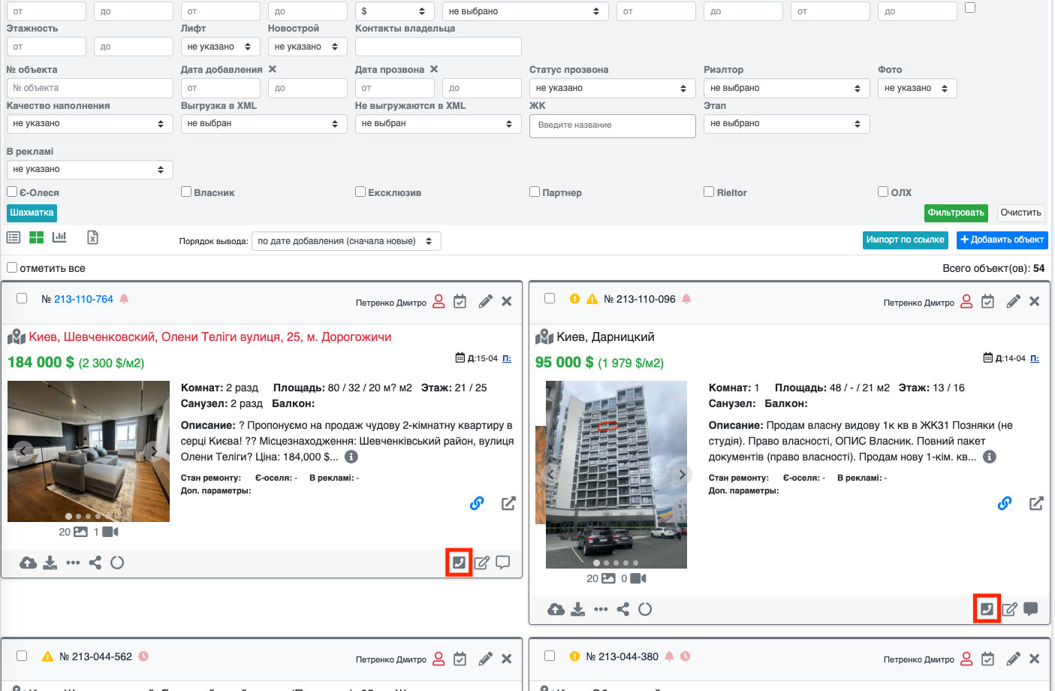Enable the Ексклюзив checkbox
Screen dimensions: 1055x691
360,192
